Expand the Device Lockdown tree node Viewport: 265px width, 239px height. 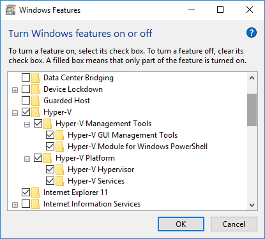15,90
